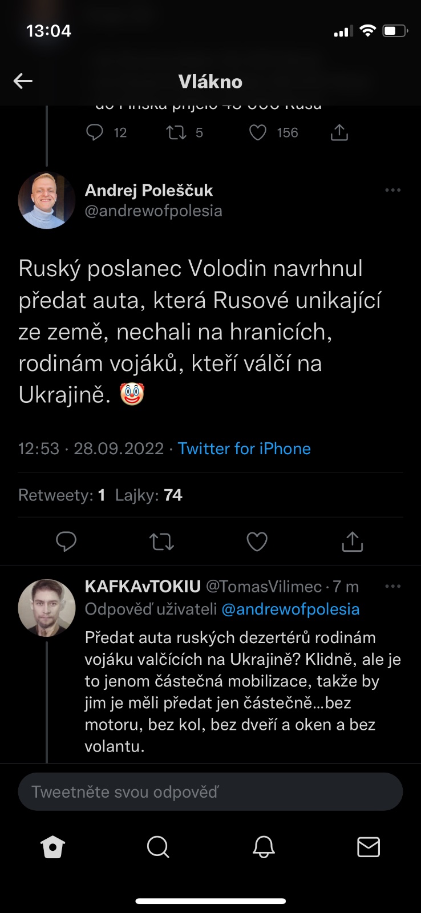
Task: Open more options for Andrej's tweet
Action: (393, 190)
